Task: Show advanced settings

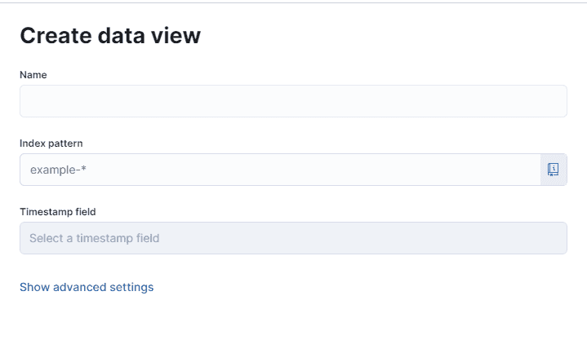Action: [87, 287]
